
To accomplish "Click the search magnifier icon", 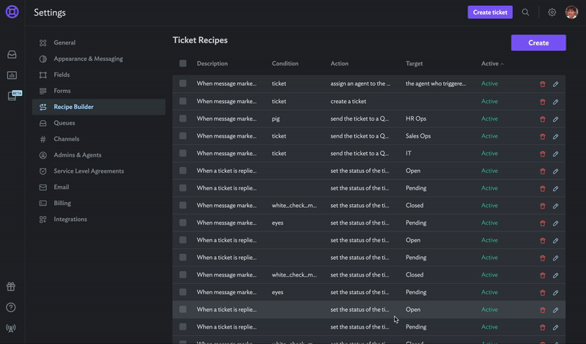I will (x=525, y=12).
